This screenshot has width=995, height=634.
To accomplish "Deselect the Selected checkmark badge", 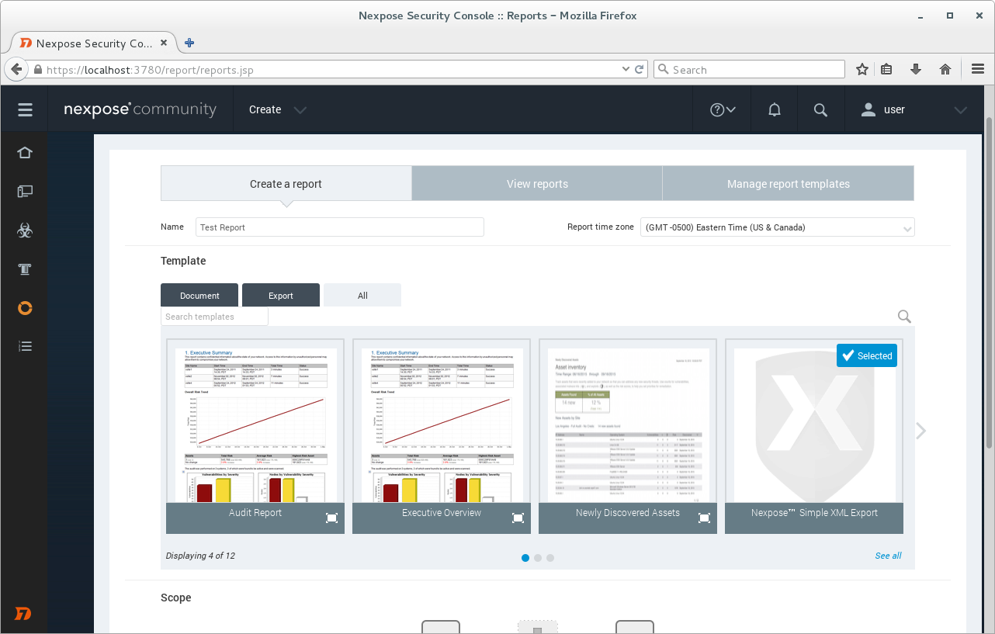I will tap(867, 356).
